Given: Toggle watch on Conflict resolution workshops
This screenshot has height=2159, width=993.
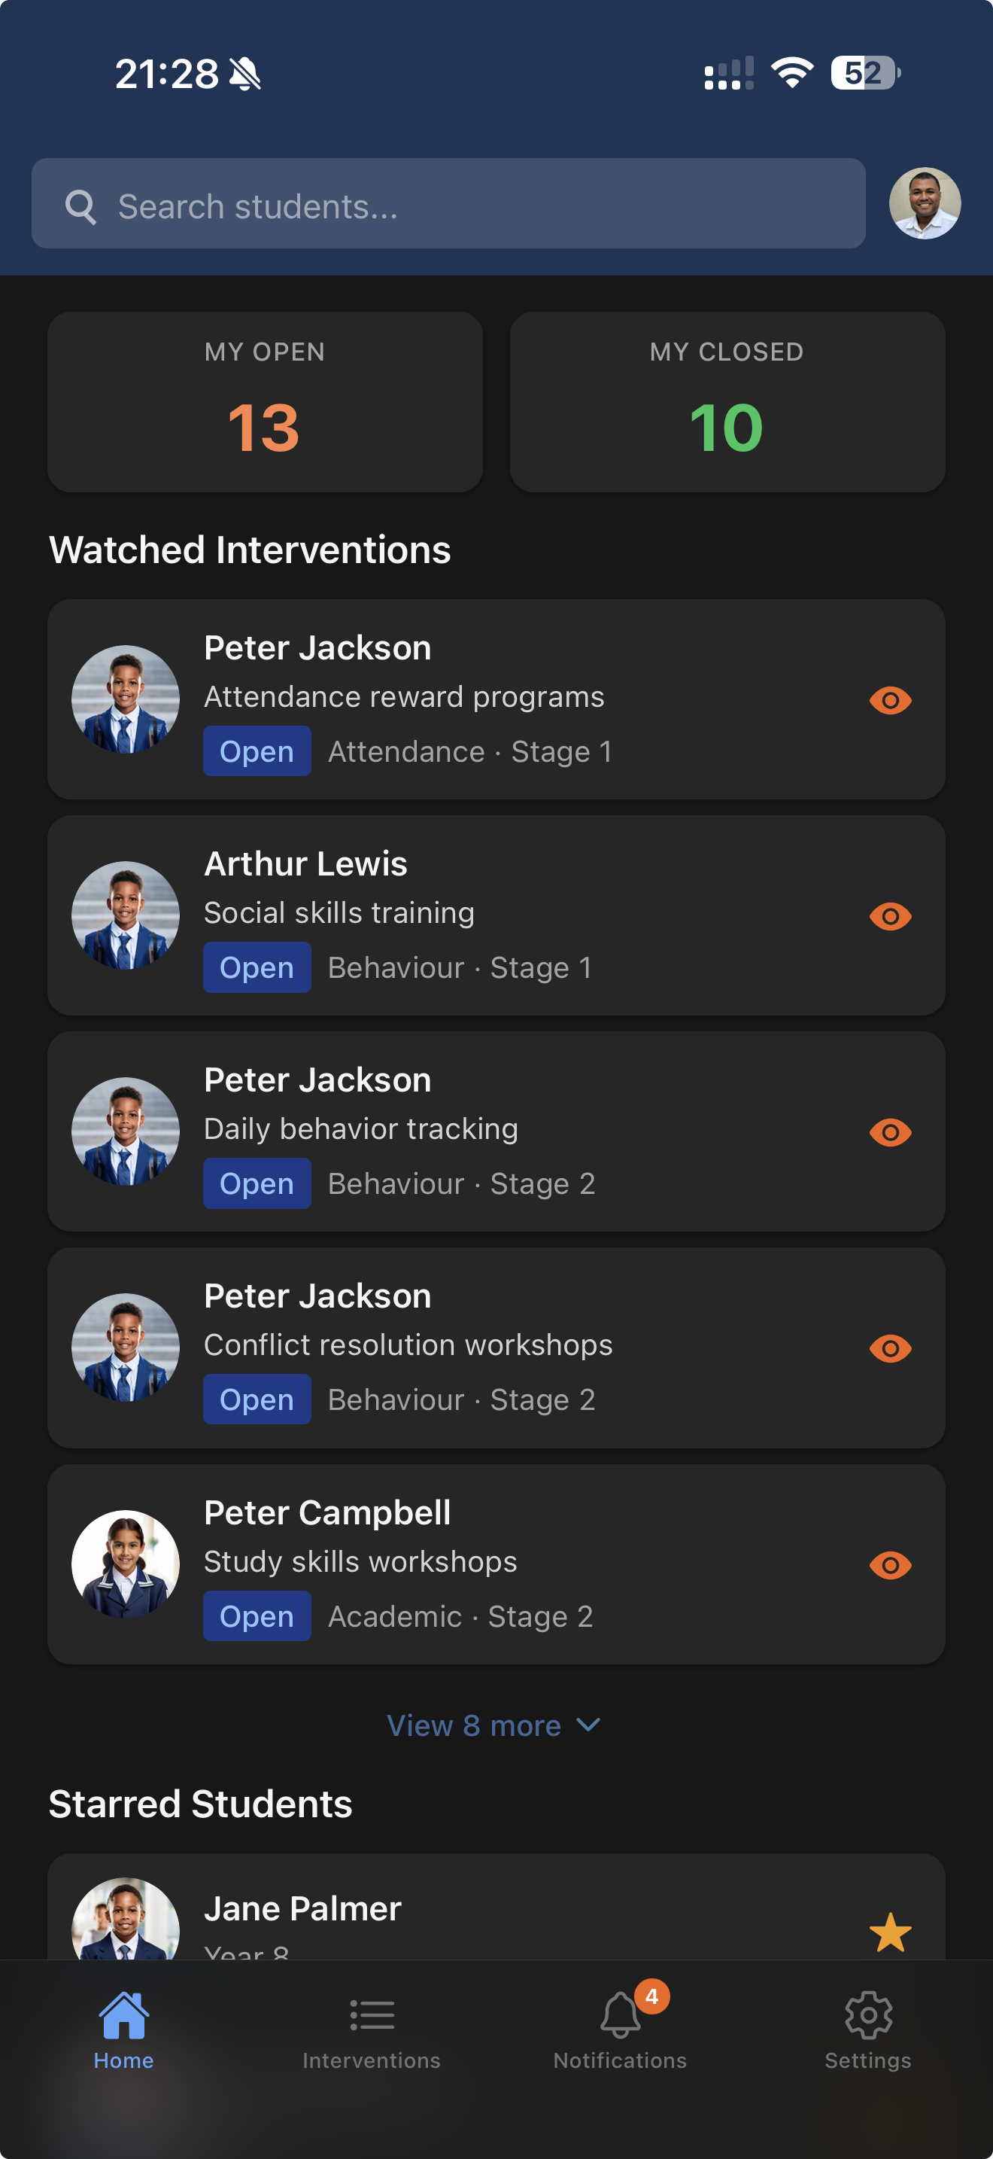Looking at the screenshot, I should [890, 1348].
